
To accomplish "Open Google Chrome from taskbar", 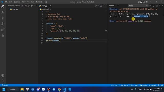I will pyautogui.click(x=59, y=89).
